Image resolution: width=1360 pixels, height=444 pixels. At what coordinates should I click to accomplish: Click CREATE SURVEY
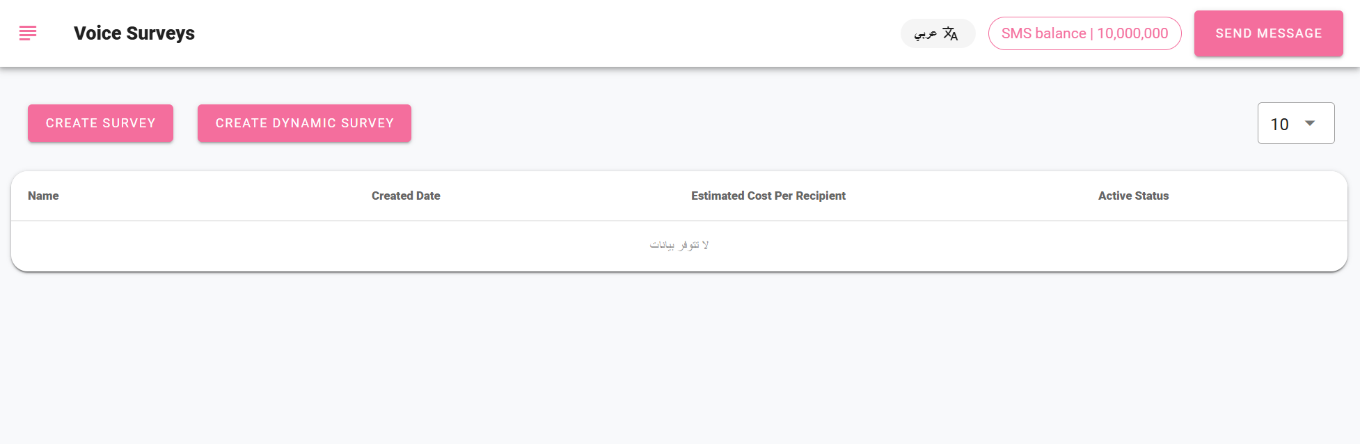tap(100, 123)
